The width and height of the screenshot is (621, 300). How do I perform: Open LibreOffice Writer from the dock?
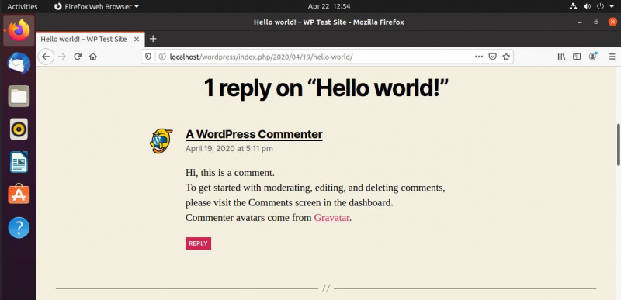point(19,162)
